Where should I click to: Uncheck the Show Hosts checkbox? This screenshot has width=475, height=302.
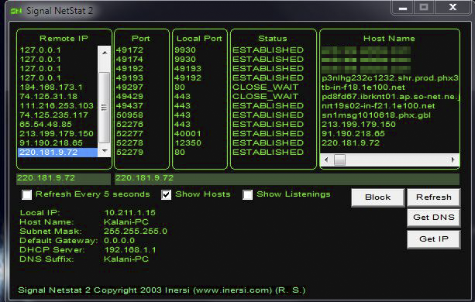166,194
